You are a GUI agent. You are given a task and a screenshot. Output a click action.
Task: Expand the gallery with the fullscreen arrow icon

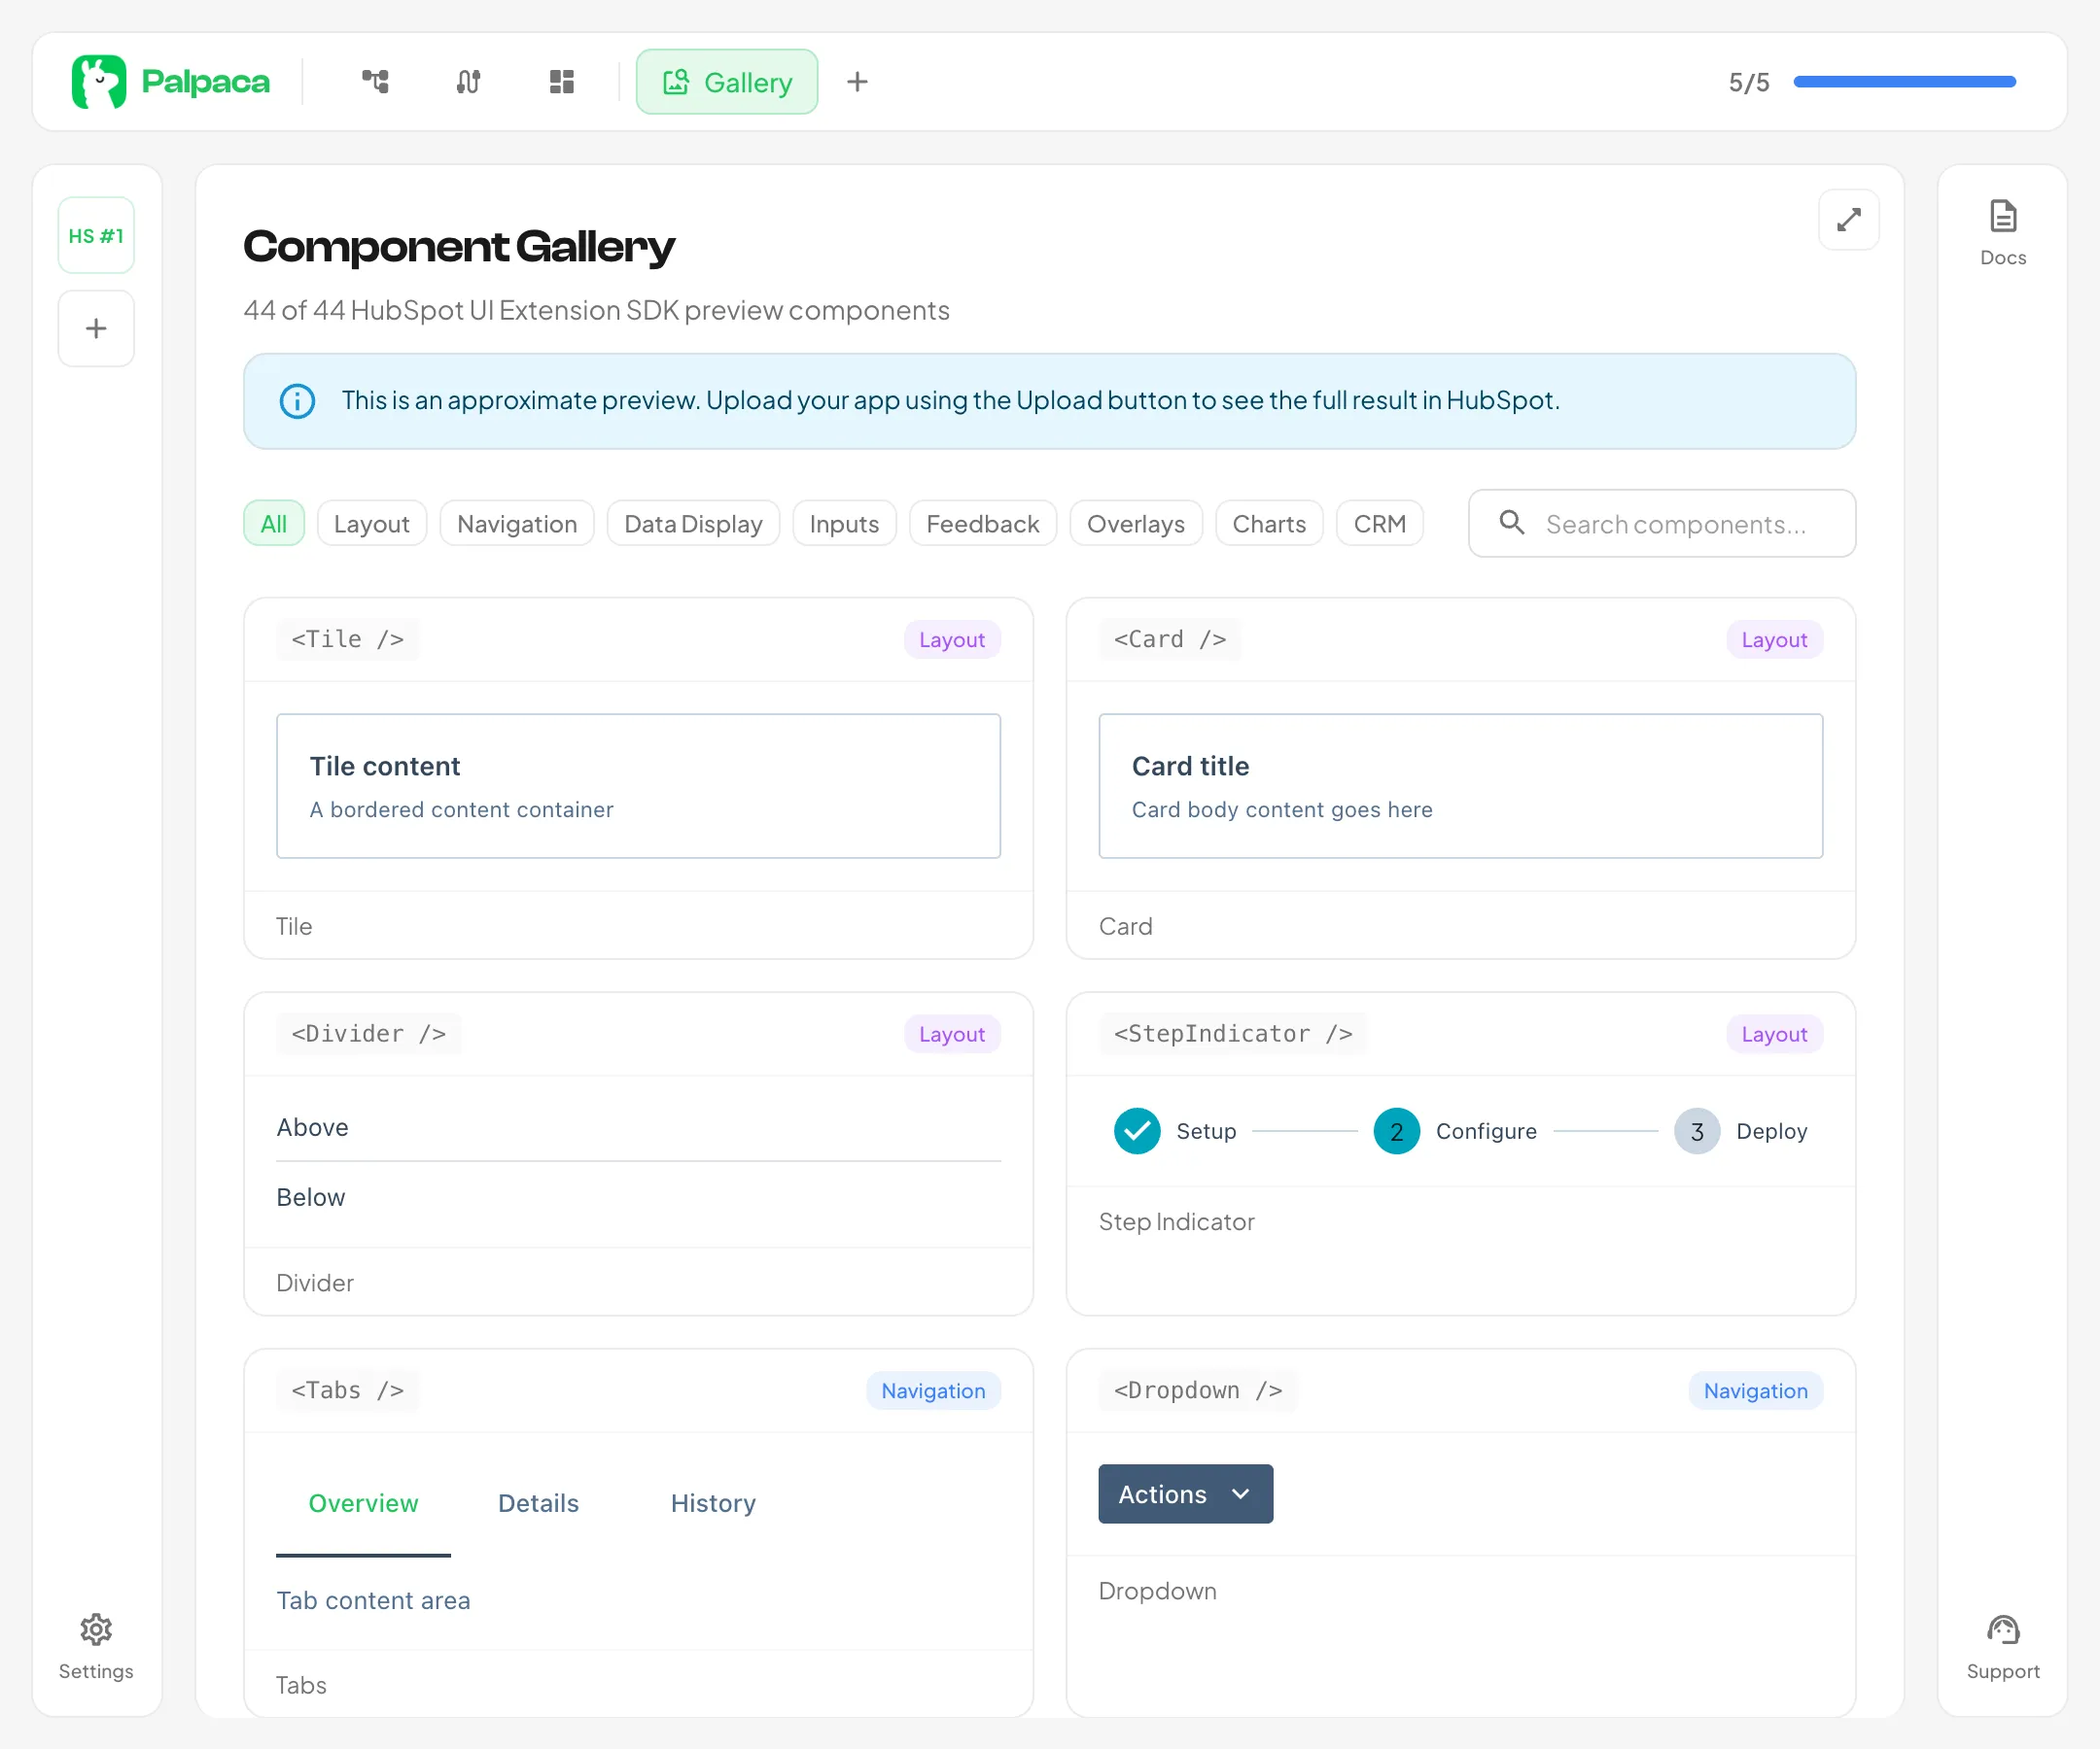click(x=1849, y=219)
